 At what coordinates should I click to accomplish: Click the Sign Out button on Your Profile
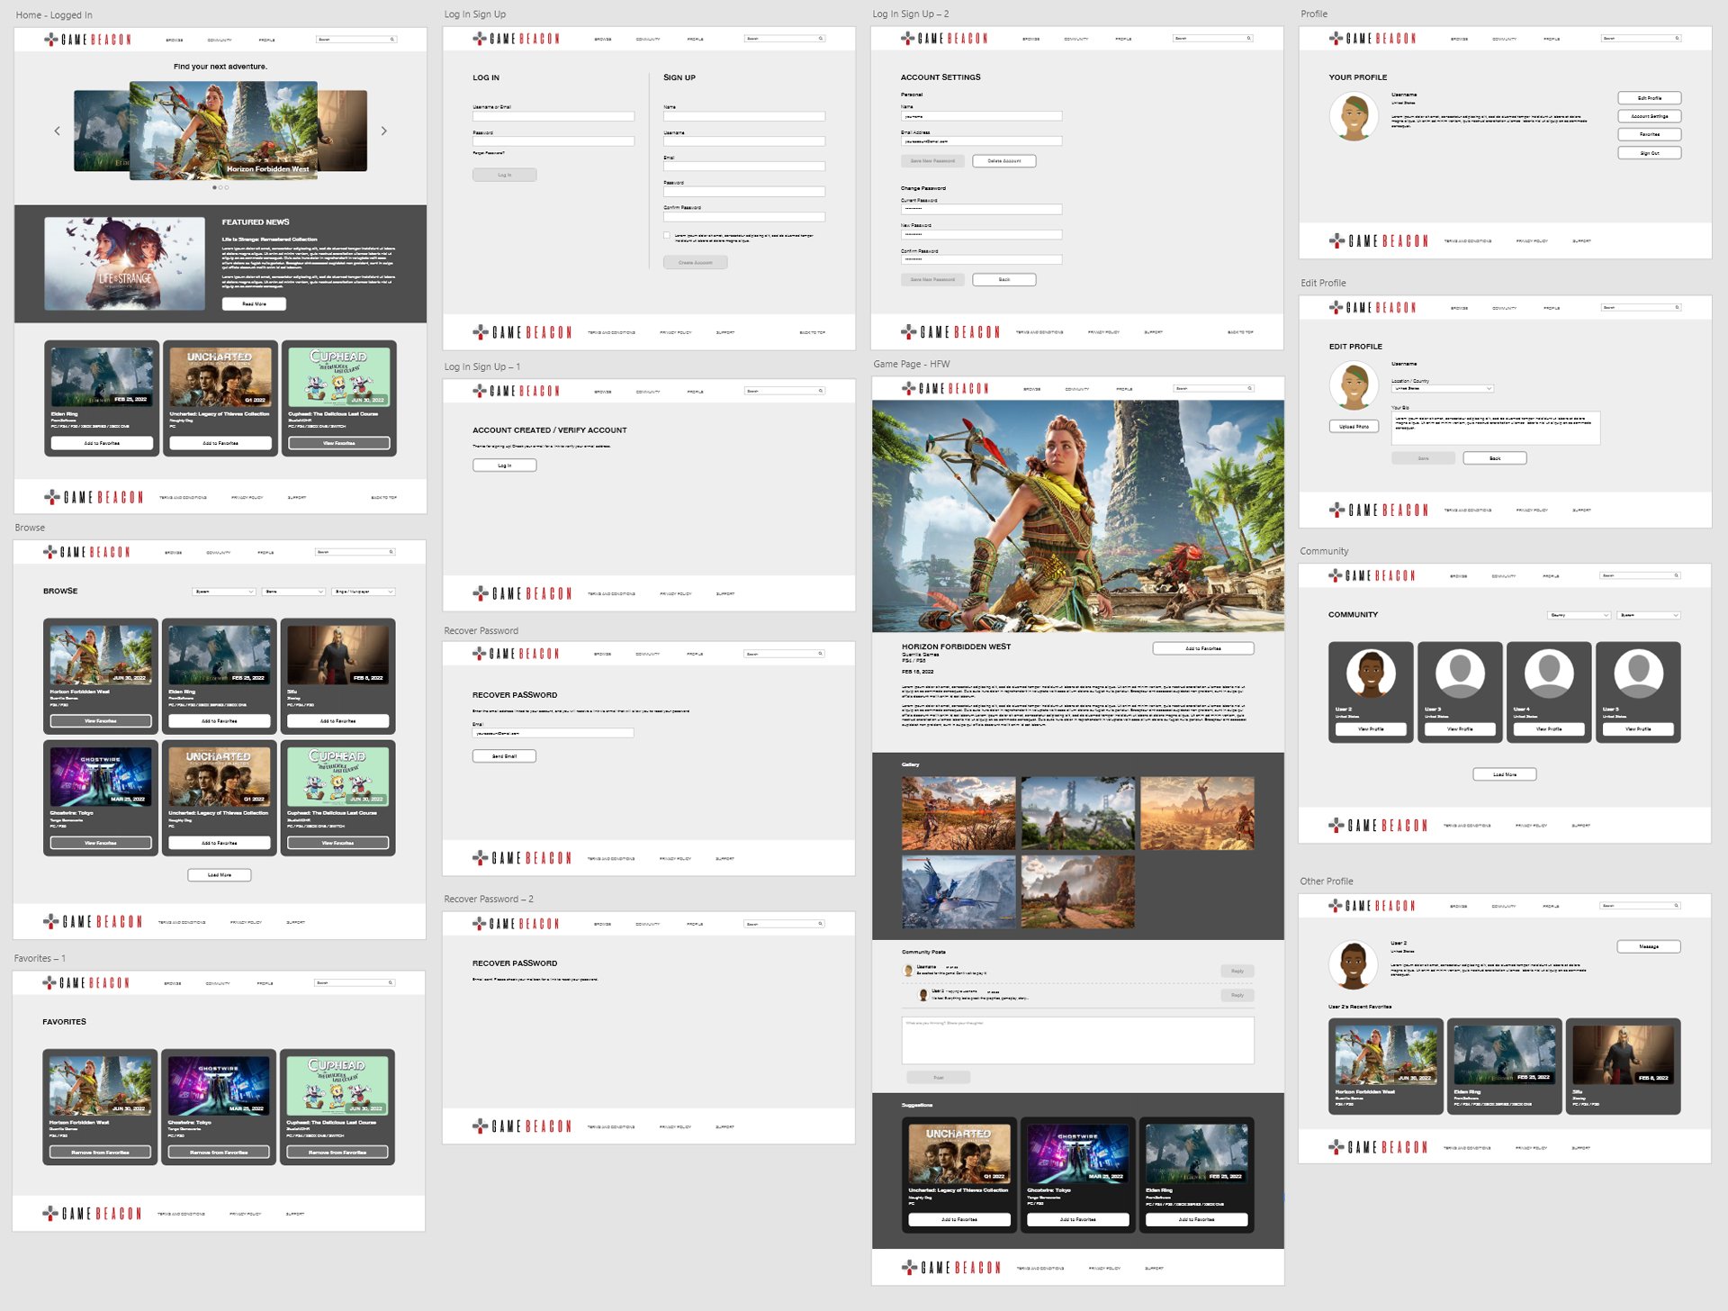[x=1650, y=153]
